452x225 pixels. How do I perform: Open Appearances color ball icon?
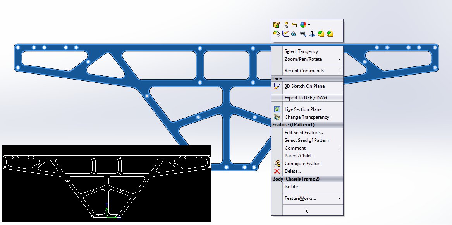pos(303,25)
